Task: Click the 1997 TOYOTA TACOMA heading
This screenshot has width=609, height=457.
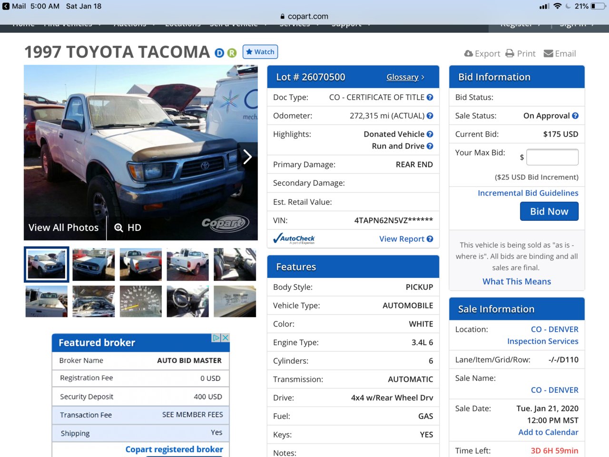Action: [117, 52]
